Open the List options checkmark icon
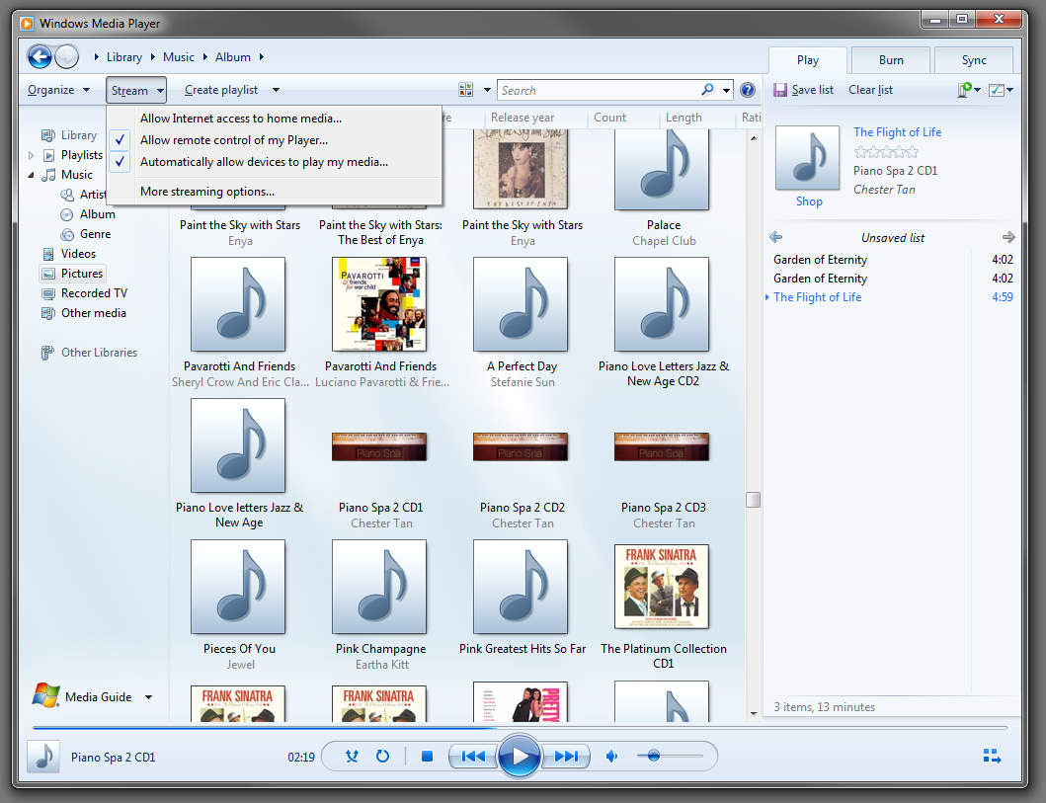This screenshot has width=1046, height=803. tap(997, 89)
